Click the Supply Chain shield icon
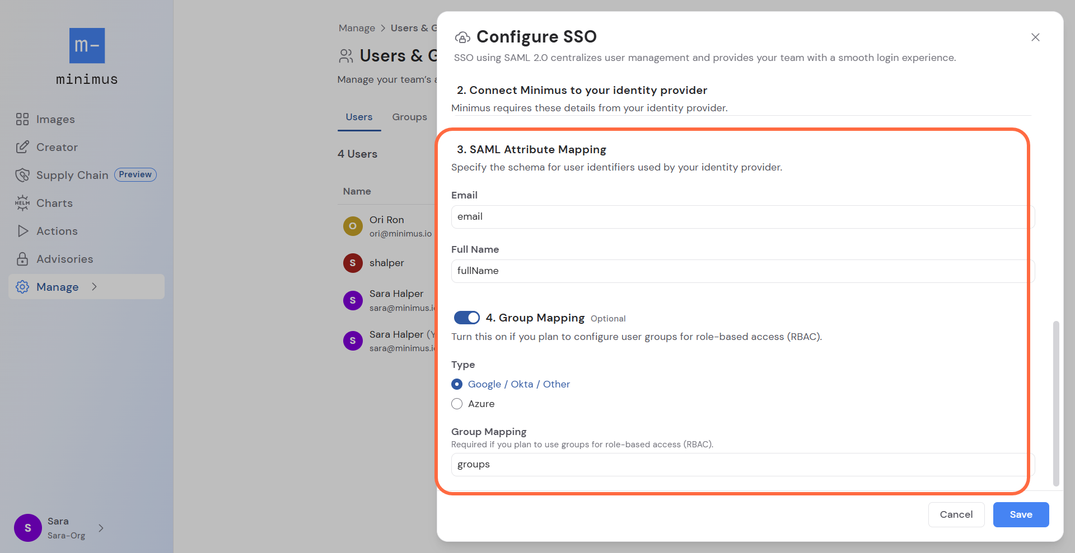 coord(22,174)
